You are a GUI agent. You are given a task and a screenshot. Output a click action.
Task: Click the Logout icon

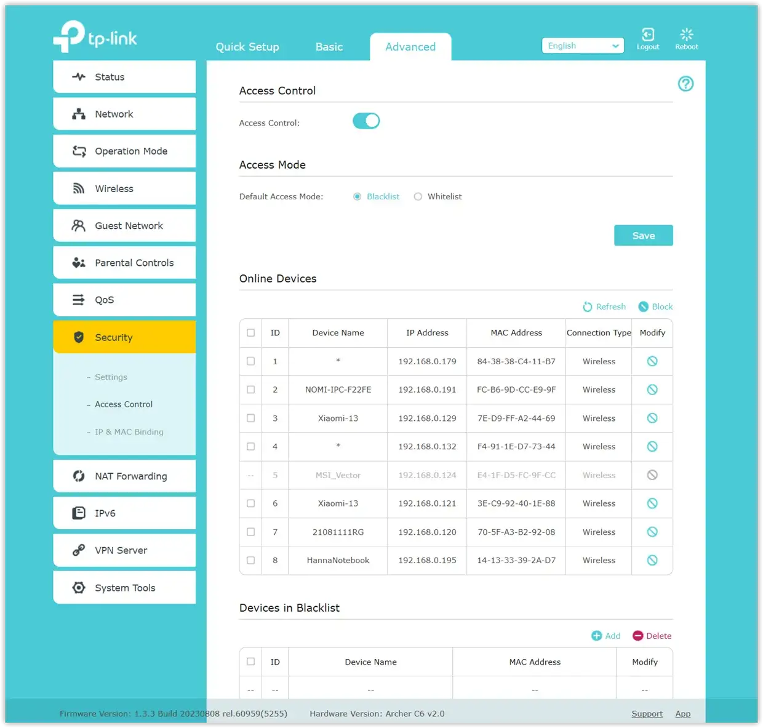pos(647,35)
